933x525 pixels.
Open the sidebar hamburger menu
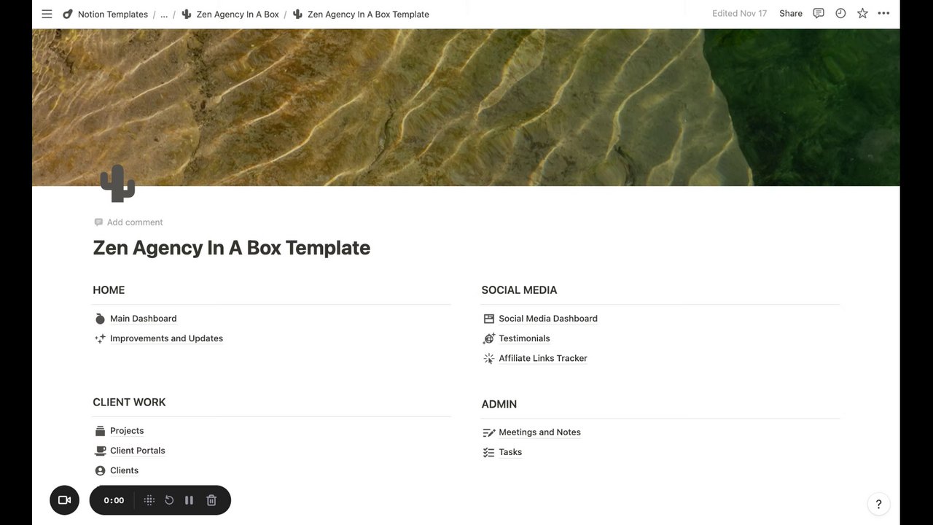(x=47, y=14)
